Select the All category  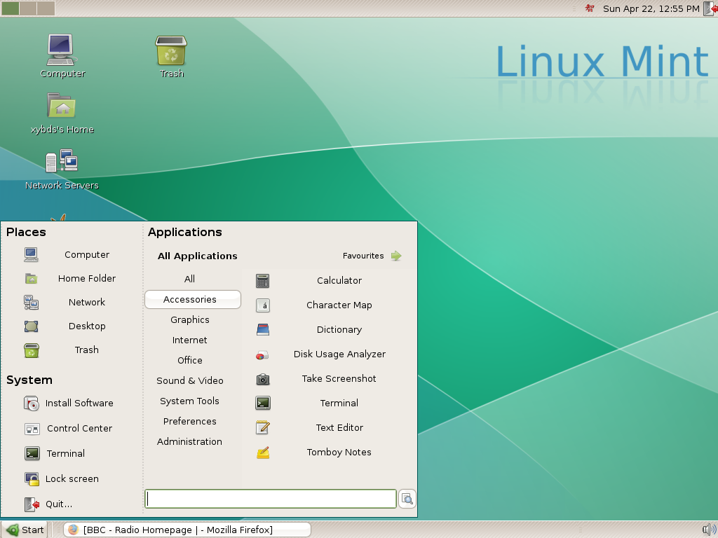189,279
